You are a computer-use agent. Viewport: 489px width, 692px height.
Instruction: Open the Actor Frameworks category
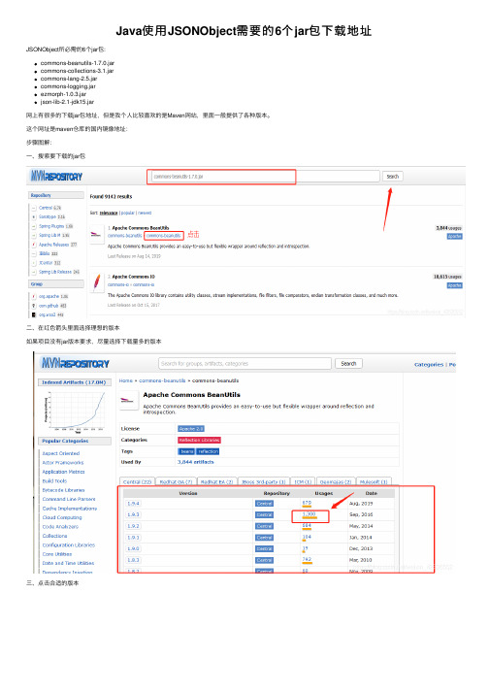63,463
